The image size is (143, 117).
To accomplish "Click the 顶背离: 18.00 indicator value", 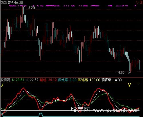I will pyautogui.click(x=112, y=80).
